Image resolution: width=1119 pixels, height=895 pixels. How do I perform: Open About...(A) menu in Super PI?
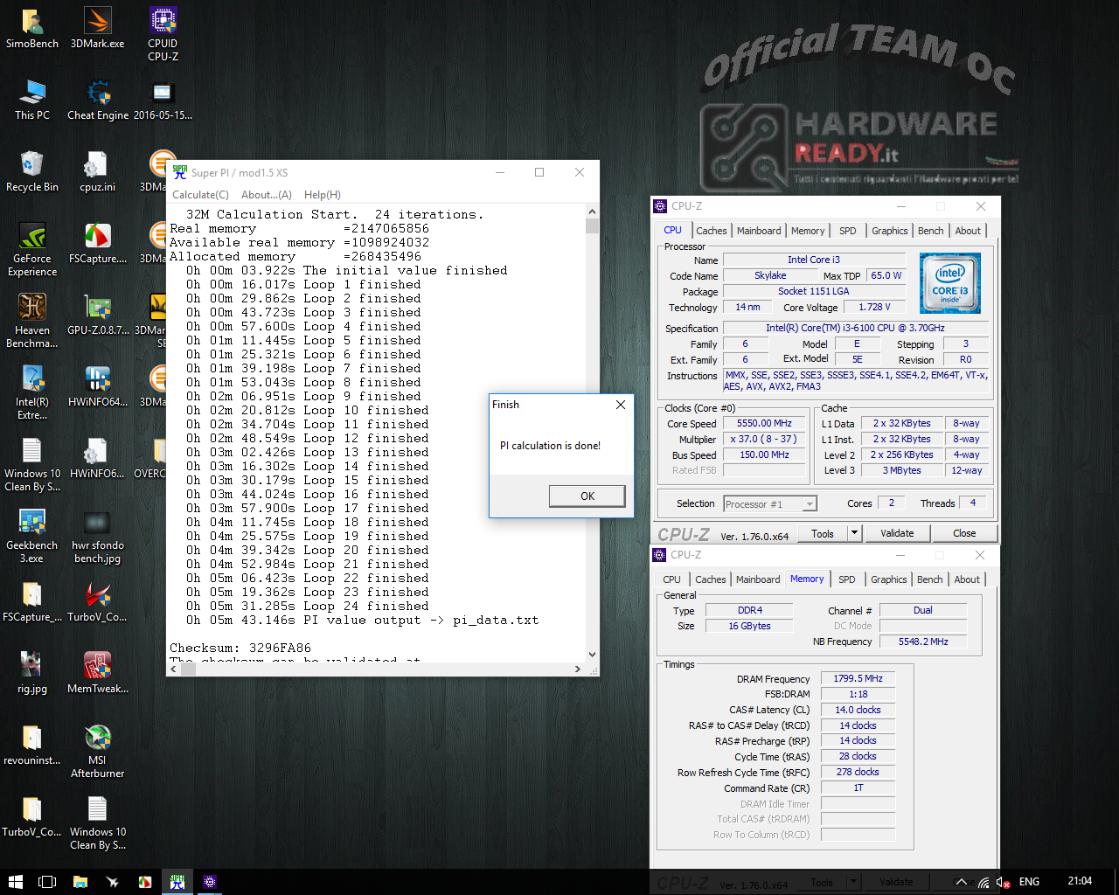pyautogui.click(x=267, y=195)
